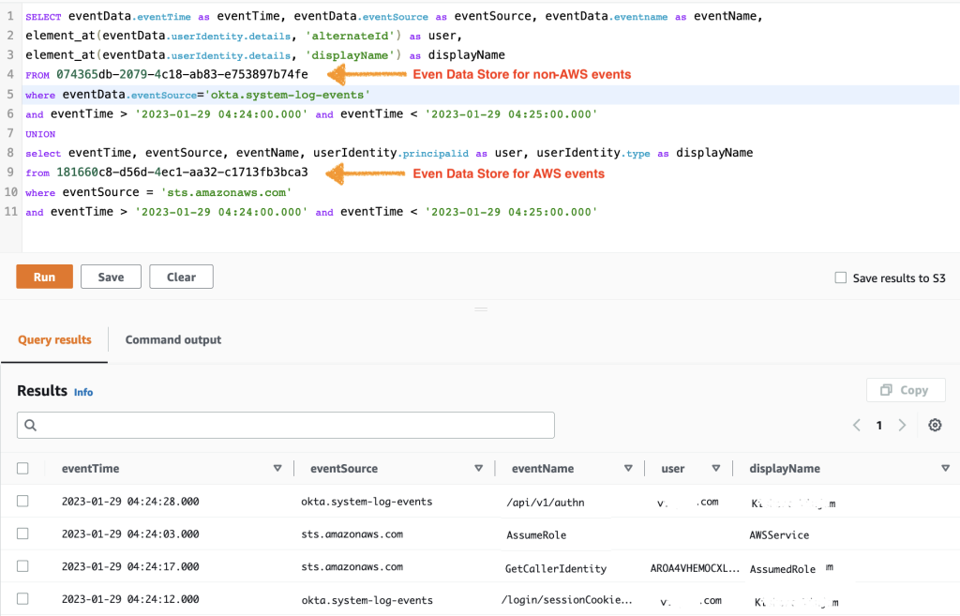Image resolution: width=960 pixels, height=616 pixels.
Task: Click the next page arrow
Action: point(901,425)
